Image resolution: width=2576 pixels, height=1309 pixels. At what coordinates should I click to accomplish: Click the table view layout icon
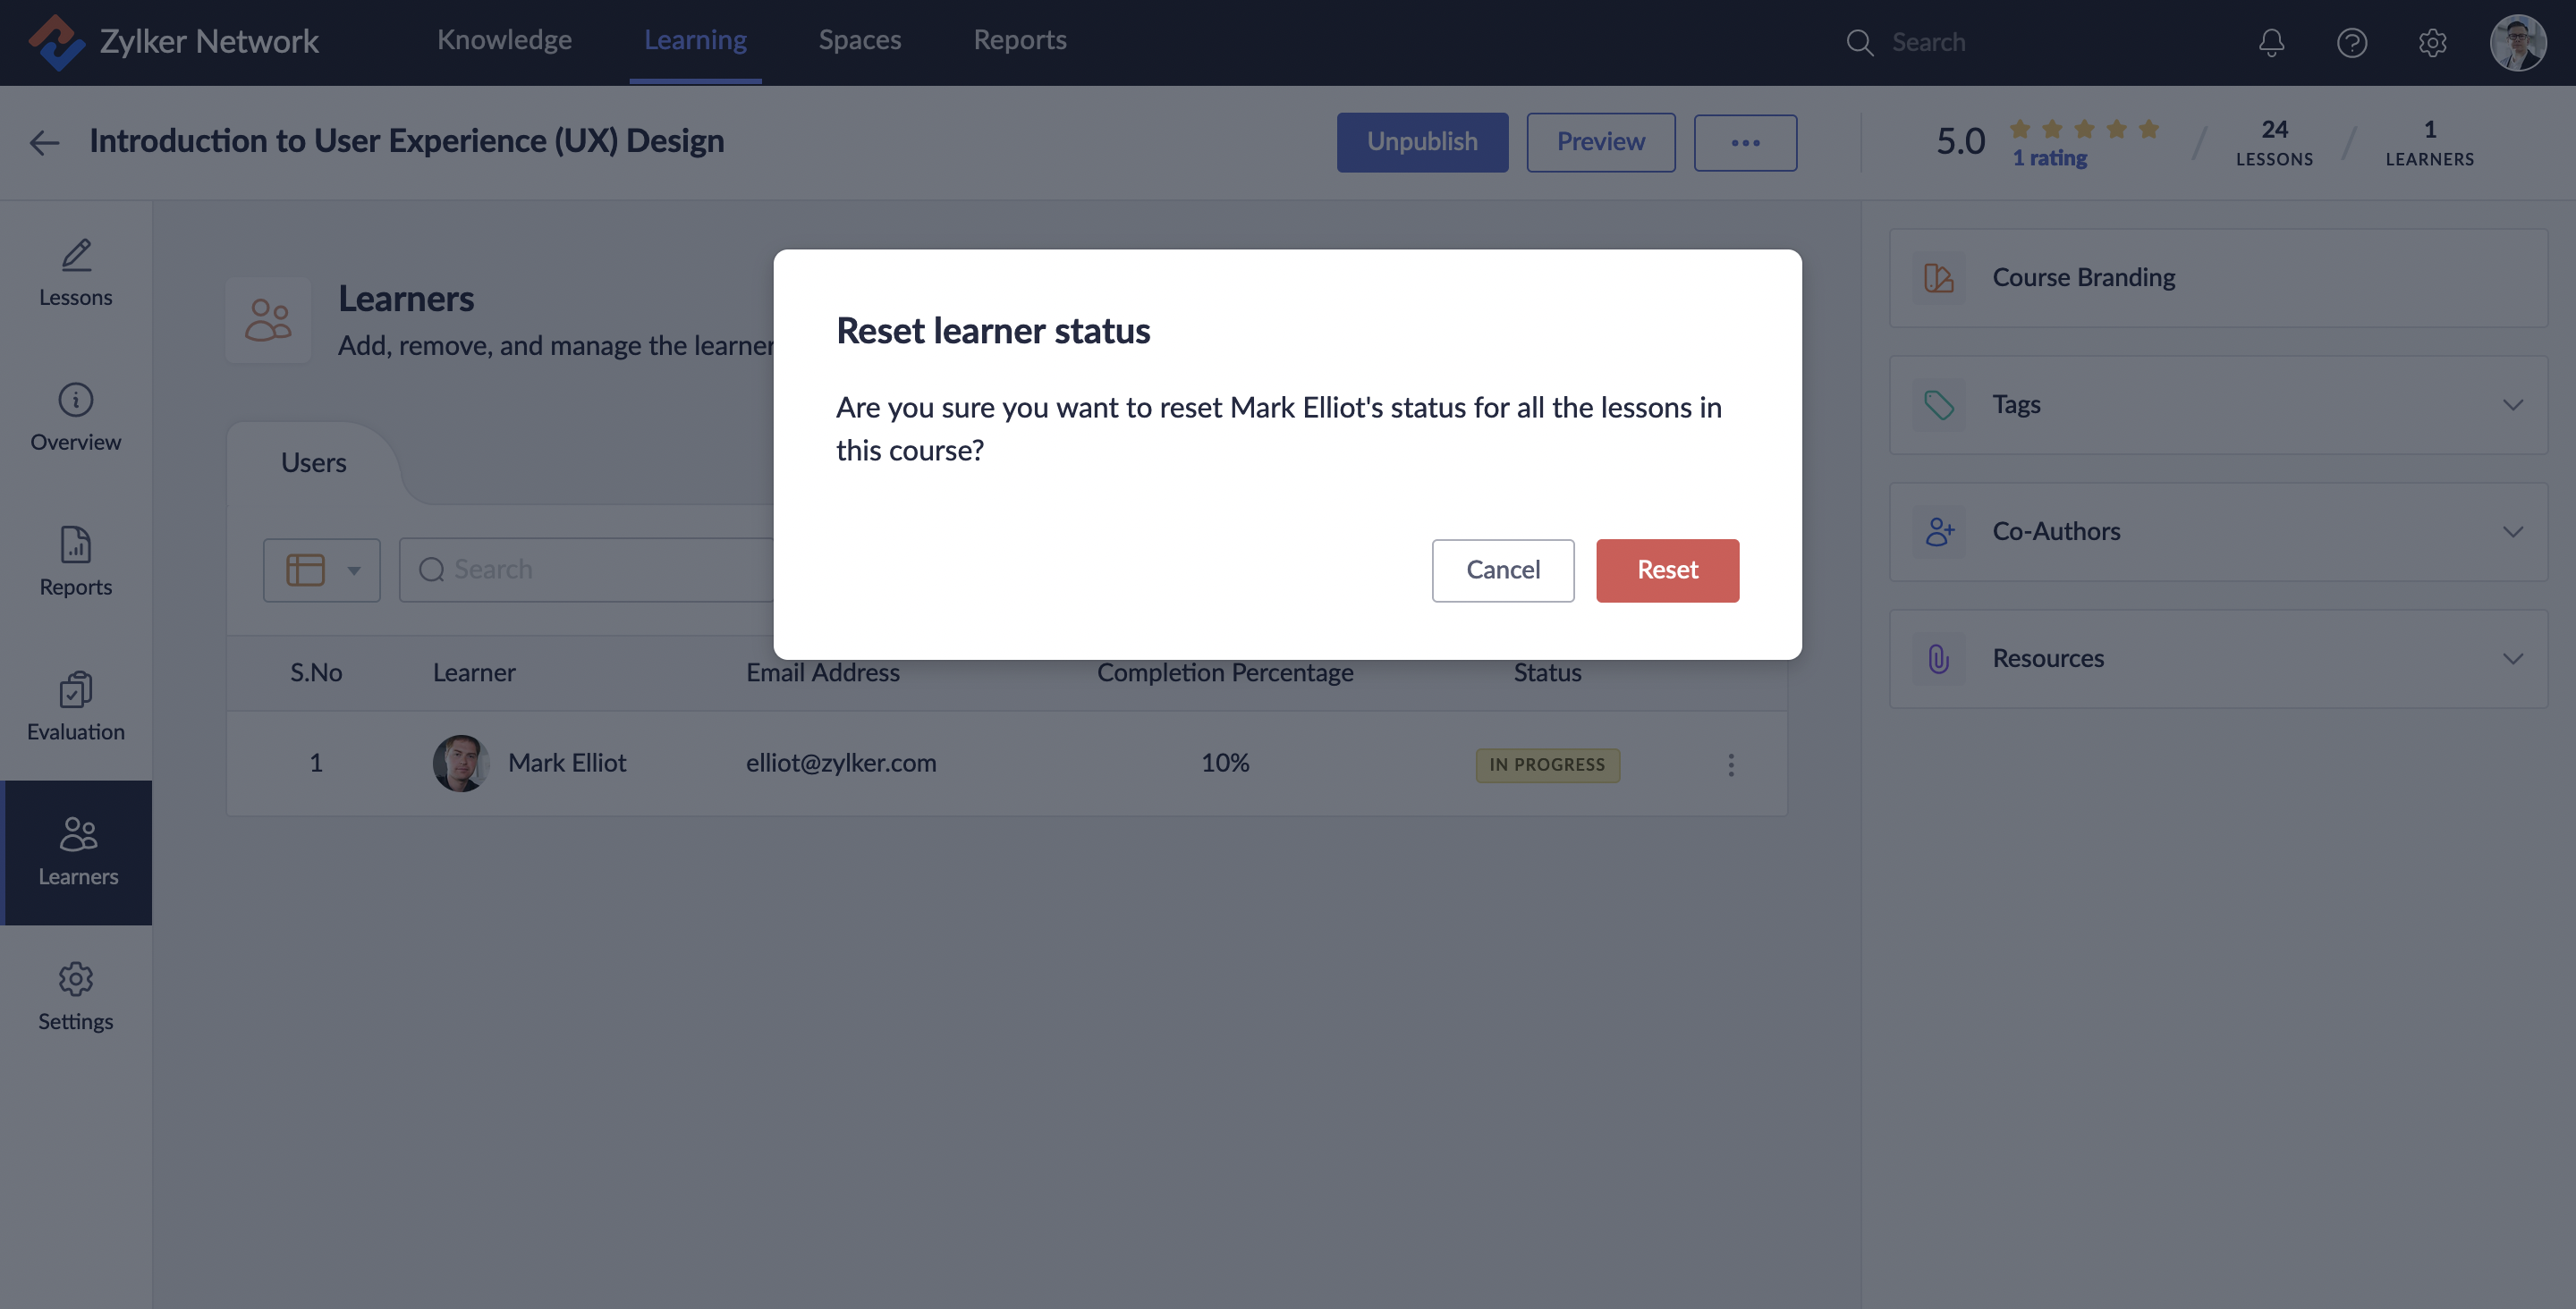click(305, 569)
